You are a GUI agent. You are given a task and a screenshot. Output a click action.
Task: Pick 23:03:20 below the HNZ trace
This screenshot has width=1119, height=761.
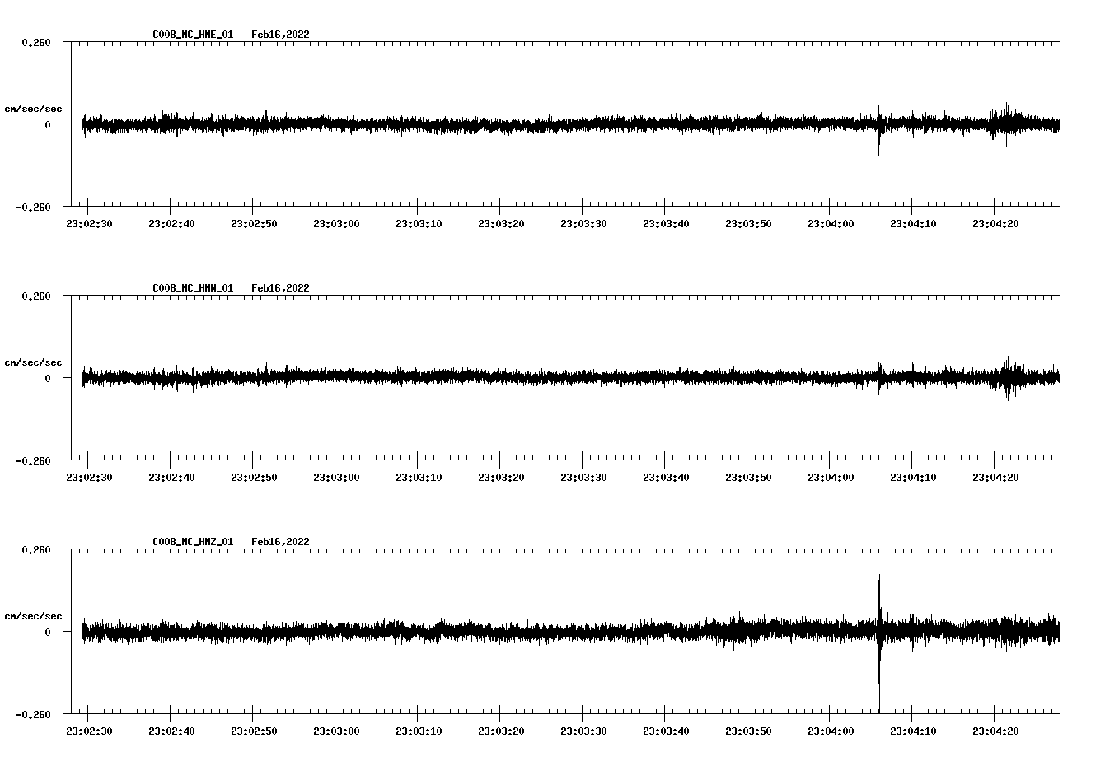501,731
